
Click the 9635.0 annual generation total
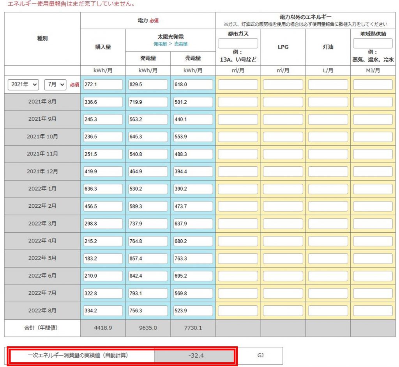click(x=148, y=328)
